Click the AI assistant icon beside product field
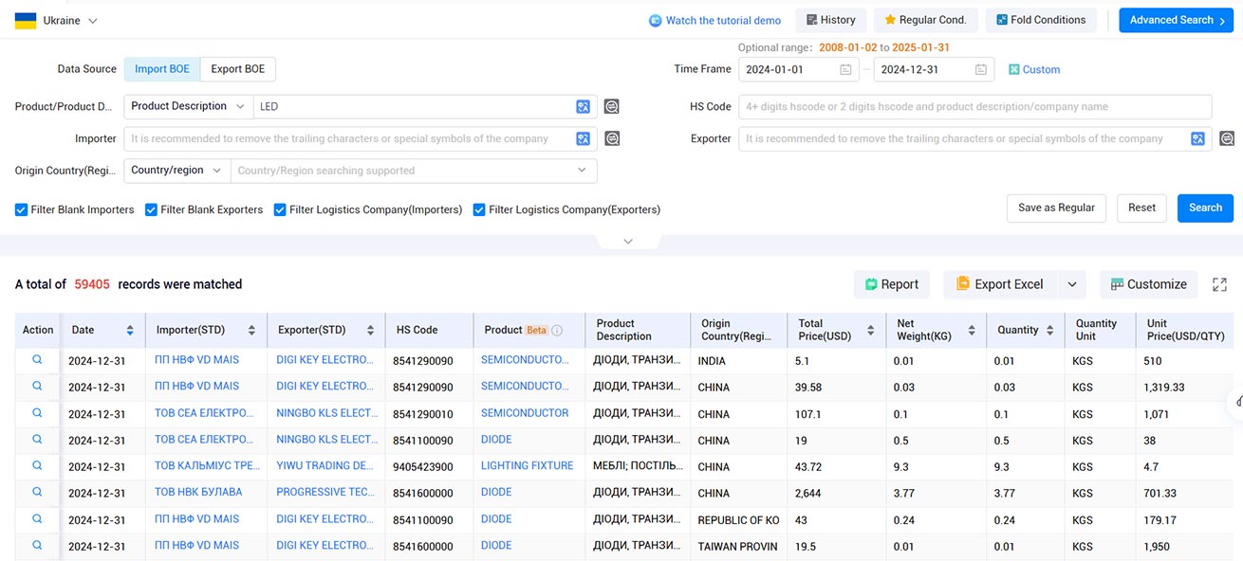Image resolution: width=1243 pixels, height=561 pixels. point(613,107)
